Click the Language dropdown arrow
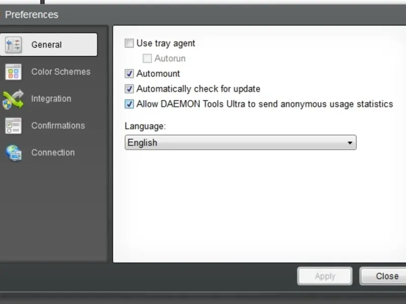Viewport: 406px width, 304px height. click(x=350, y=143)
